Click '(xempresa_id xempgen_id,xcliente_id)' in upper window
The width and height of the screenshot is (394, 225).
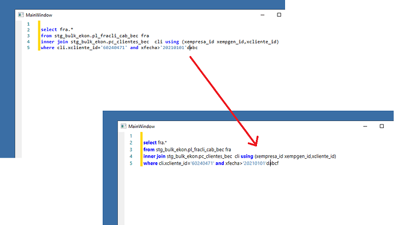coord(231,42)
